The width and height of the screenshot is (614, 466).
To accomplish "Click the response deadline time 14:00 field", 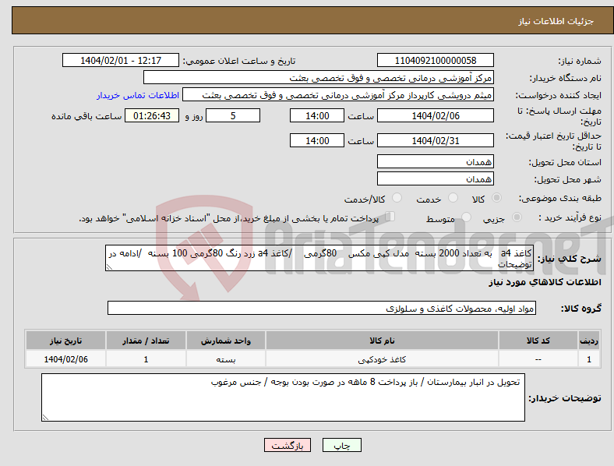I will pyautogui.click(x=317, y=115).
